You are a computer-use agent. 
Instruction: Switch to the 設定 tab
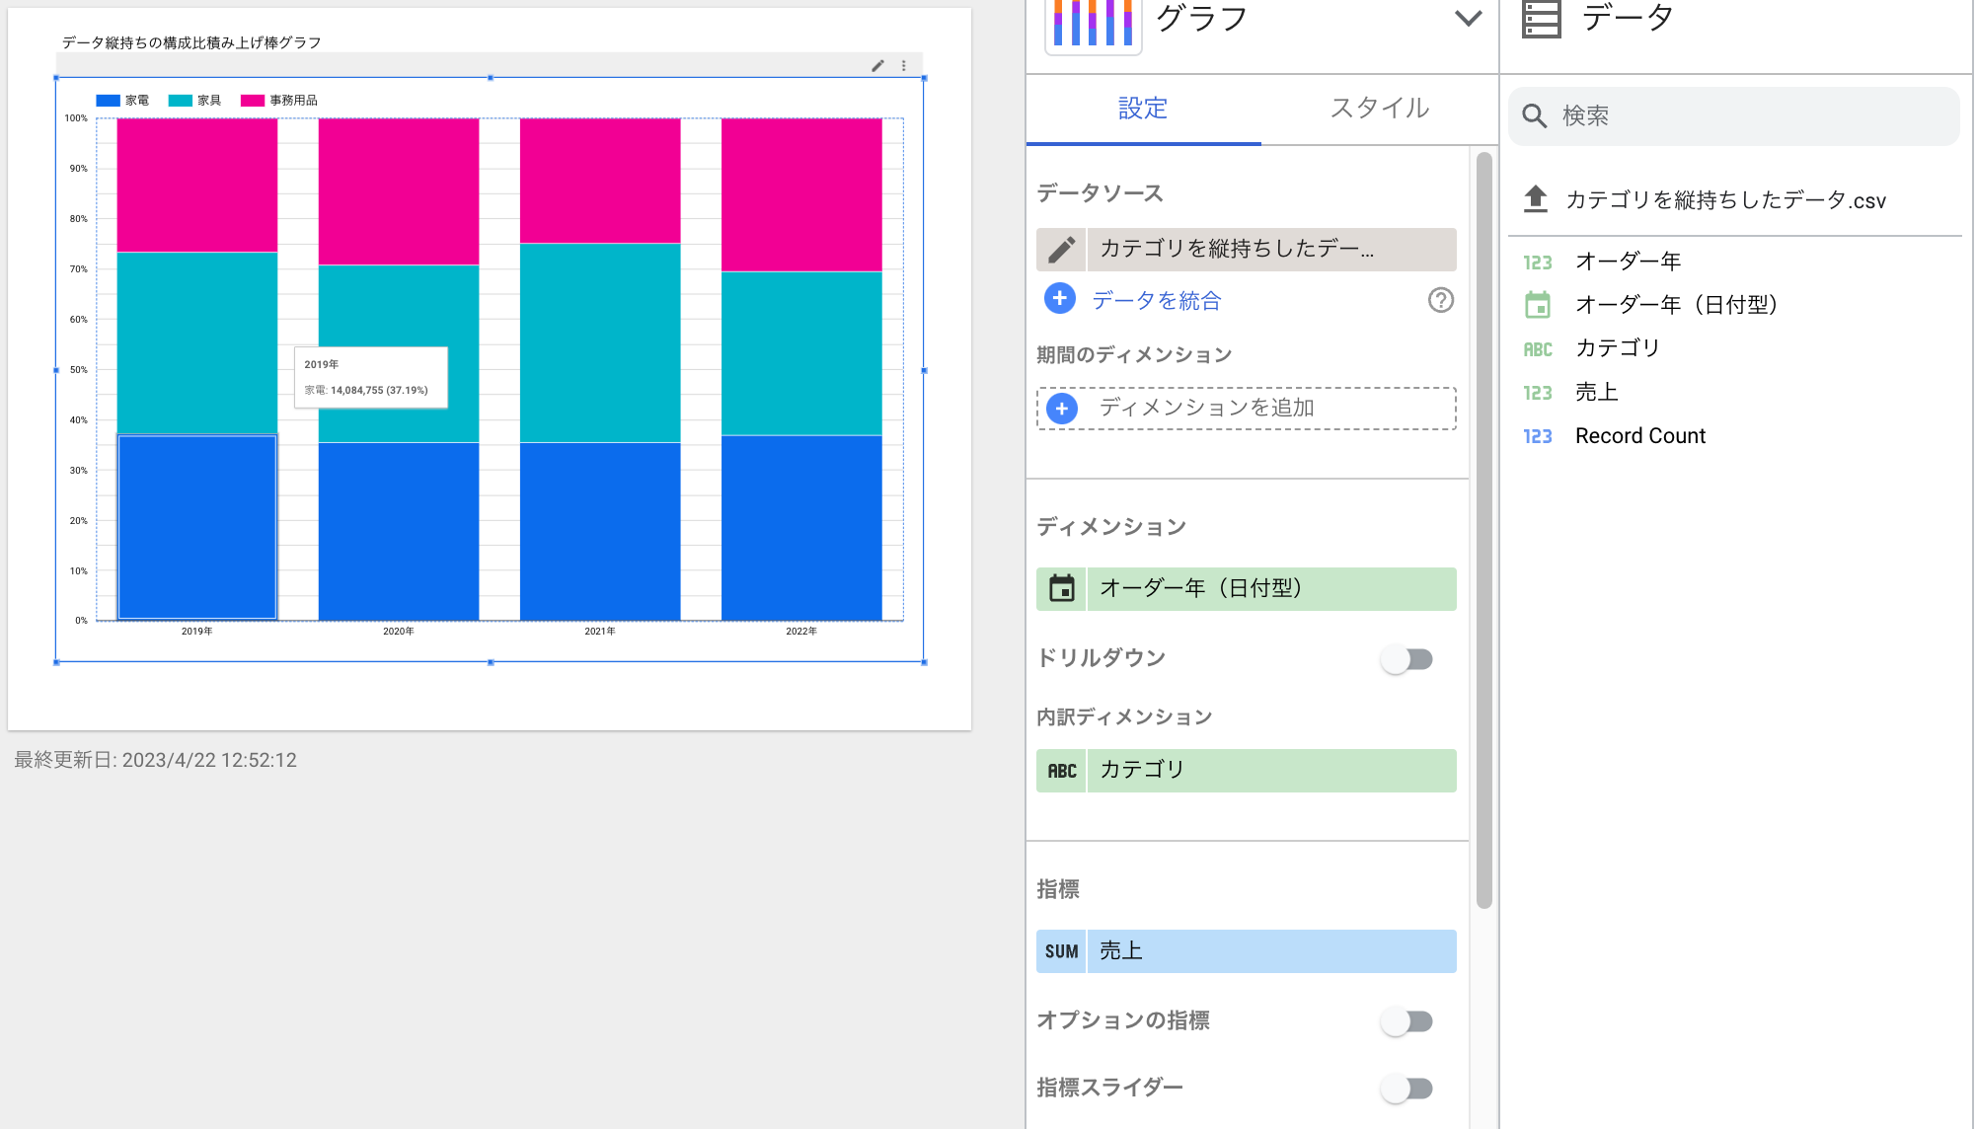[x=1143, y=109]
